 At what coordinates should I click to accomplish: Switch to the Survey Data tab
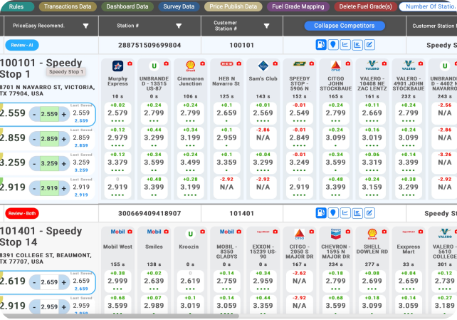tap(178, 6)
